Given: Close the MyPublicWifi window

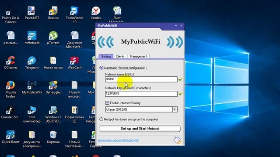Looking at the screenshot, I should point(181,26).
